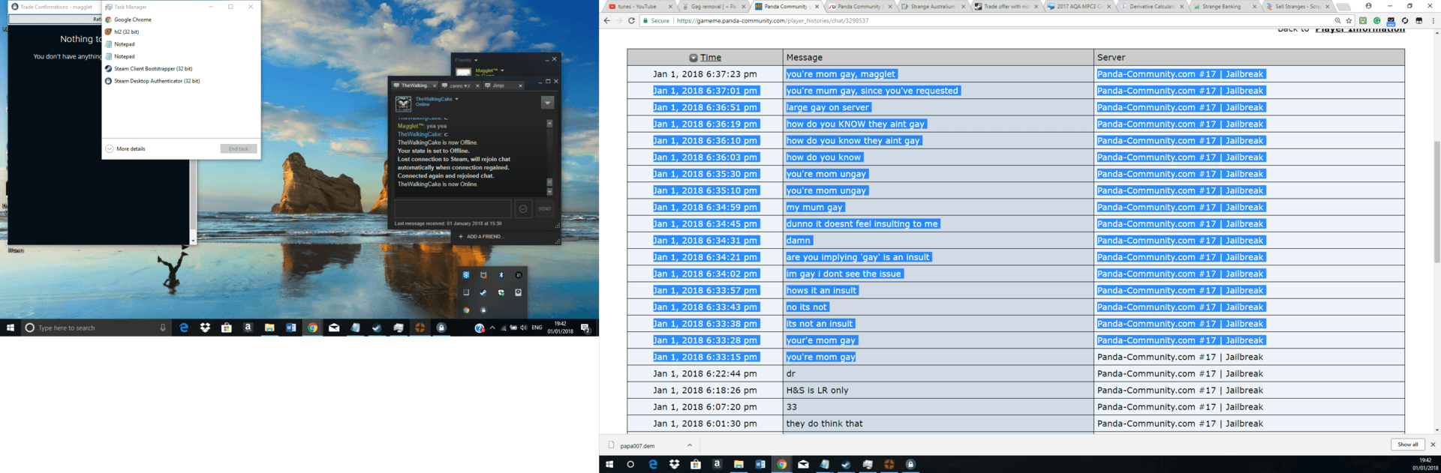Viewport: 1441px width, 473px height.
Task: Click Show all downloads button
Action: 1407,445
